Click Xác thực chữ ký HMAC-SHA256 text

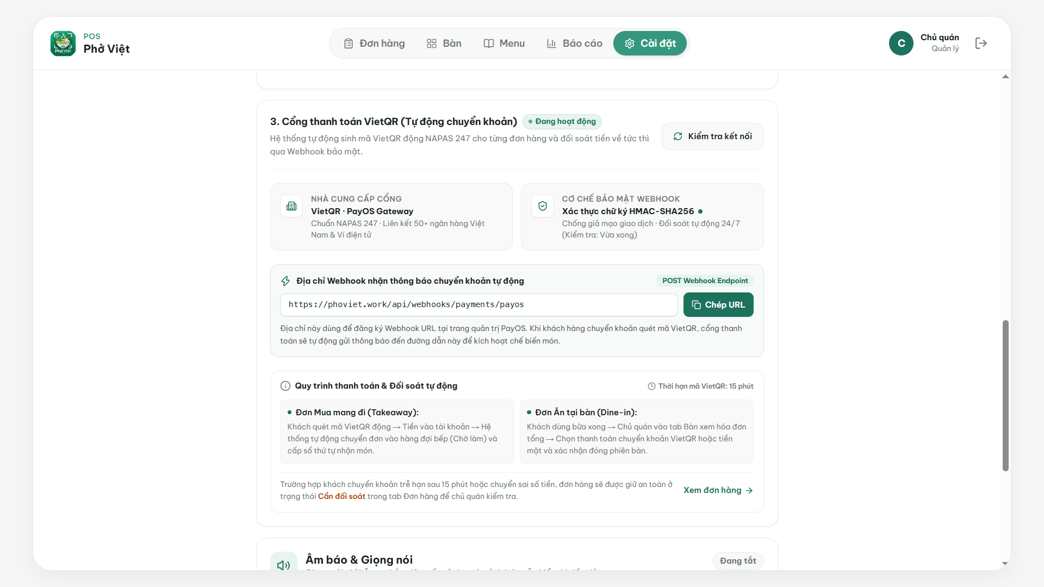(628, 211)
